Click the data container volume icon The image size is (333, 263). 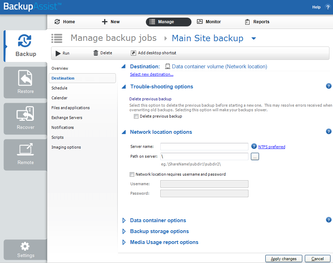tap(168, 67)
